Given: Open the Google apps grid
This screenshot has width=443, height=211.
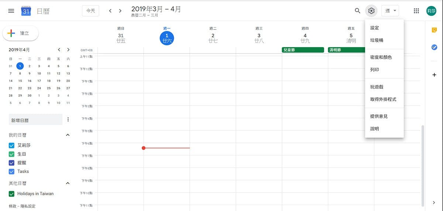Looking at the screenshot, I should (x=416, y=11).
